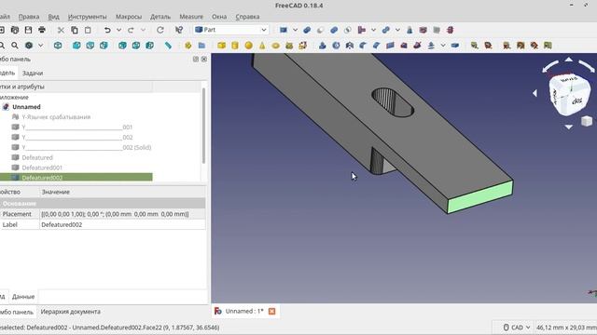This screenshot has width=597, height=335.
Task: Rotate view with navigation cube top arrow
Action: [568, 60]
